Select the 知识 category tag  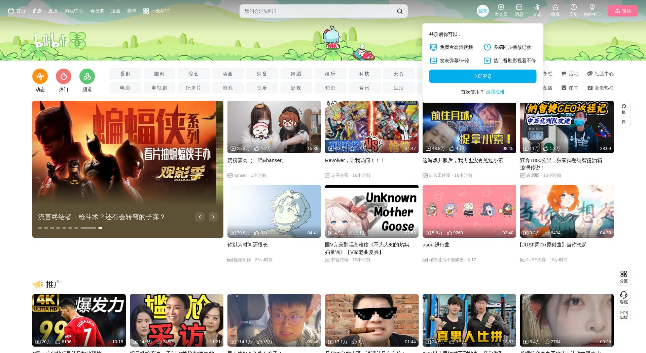(330, 88)
